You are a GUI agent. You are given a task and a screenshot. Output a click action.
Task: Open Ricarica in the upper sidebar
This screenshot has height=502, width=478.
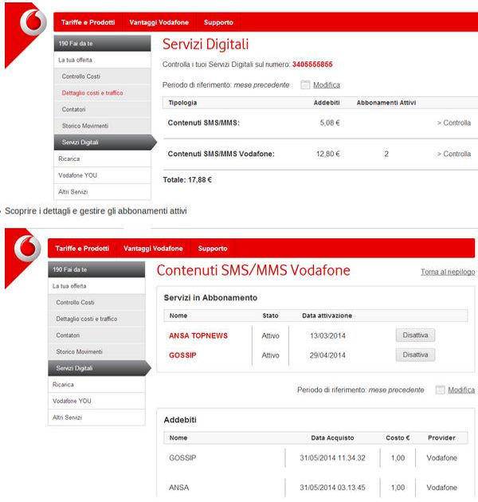(102, 159)
